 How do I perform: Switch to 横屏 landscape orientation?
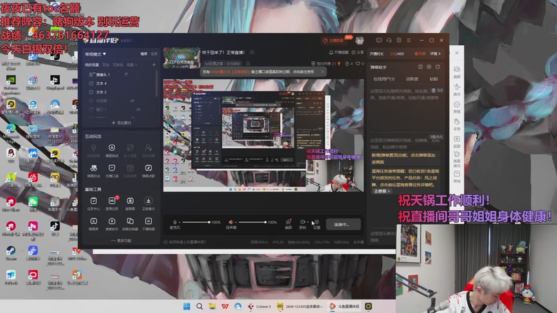pyautogui.click(x=143, y=54)
